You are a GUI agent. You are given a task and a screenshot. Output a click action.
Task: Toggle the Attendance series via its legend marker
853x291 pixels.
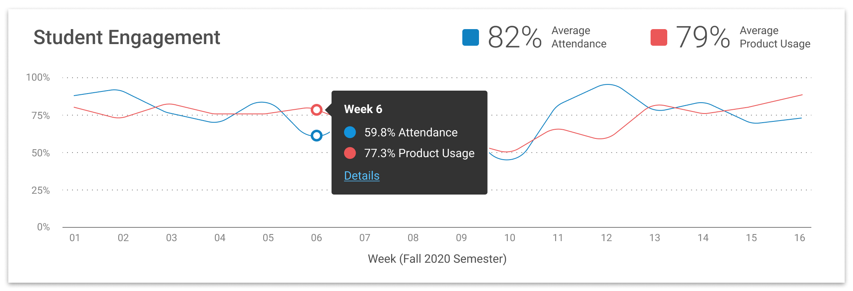470,37
